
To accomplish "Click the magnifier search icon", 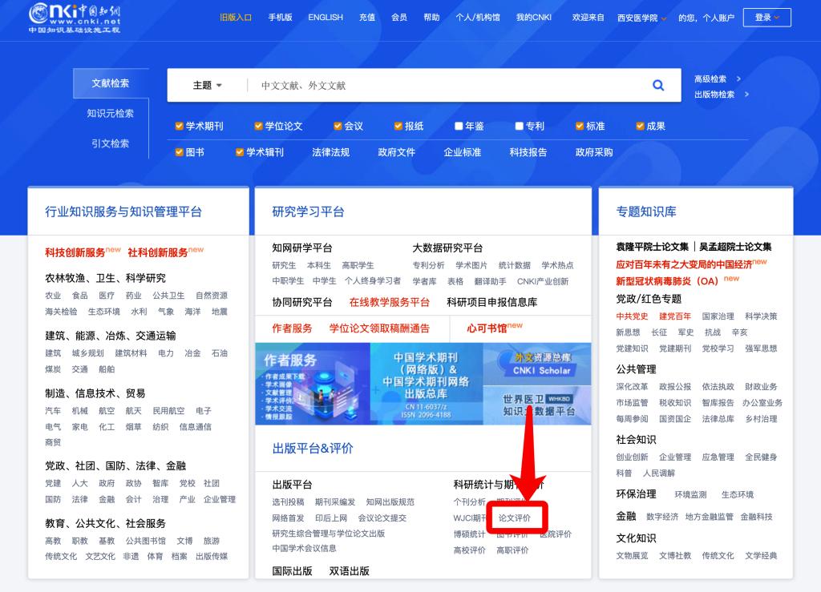I will tap(658, 85).
